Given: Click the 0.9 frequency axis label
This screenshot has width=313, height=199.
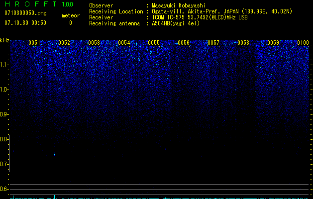Looking at the screenshot, I should 4,114.
